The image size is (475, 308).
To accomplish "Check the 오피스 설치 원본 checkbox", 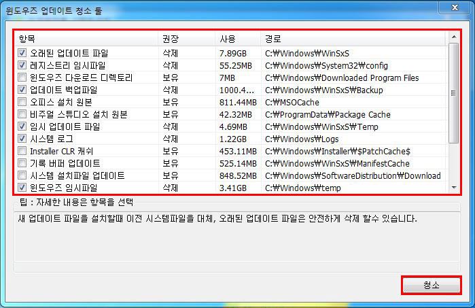I will point(22,102).
